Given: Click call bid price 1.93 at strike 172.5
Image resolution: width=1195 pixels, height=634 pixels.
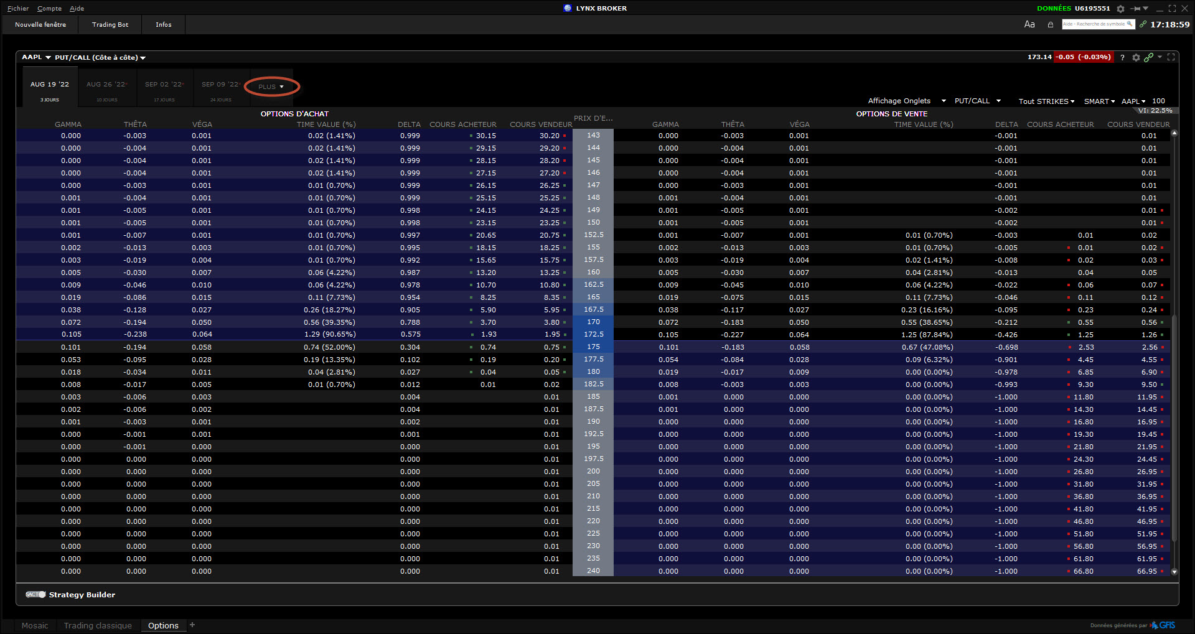Looking at the screenshot, I should [x=489, y=334].
